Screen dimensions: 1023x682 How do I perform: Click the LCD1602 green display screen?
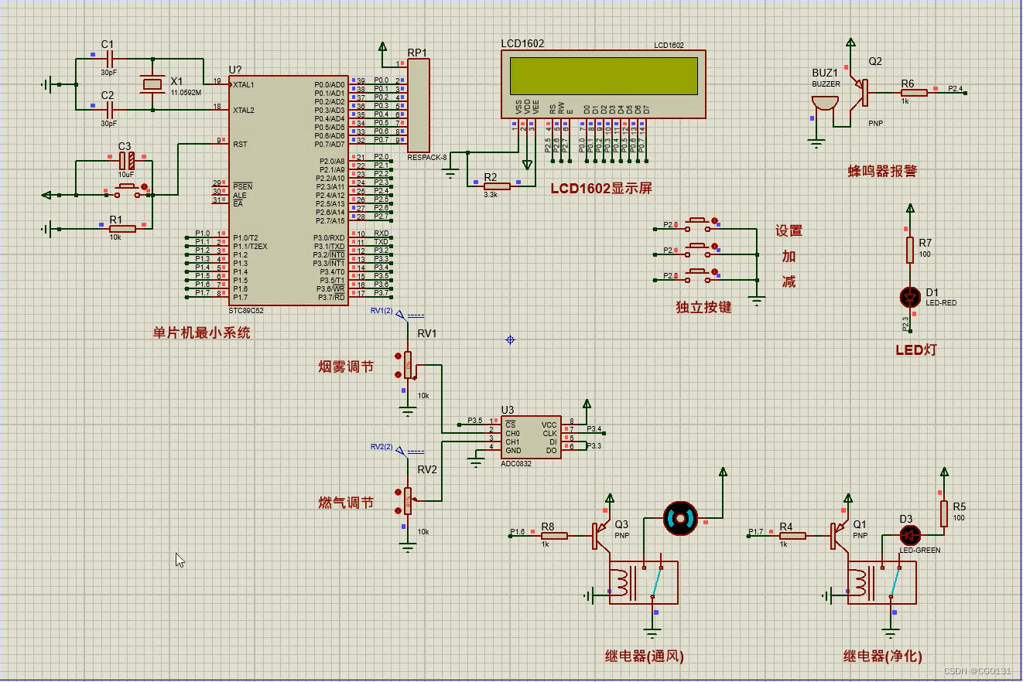[604, 75]
